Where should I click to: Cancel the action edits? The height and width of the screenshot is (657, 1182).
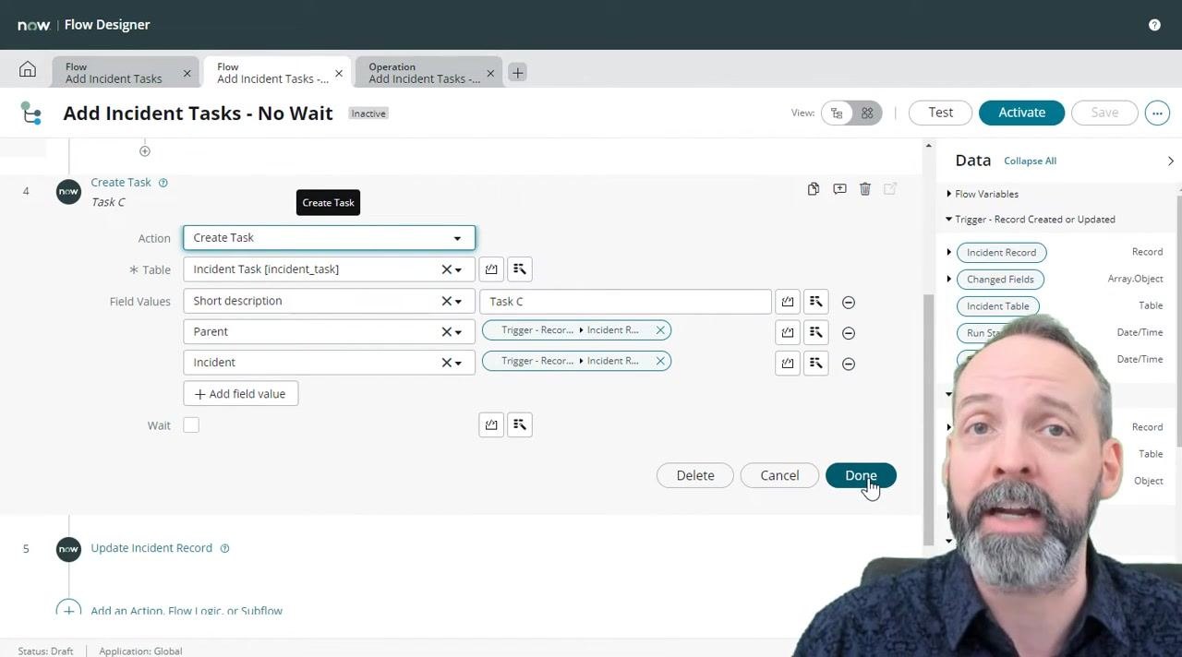779,475
